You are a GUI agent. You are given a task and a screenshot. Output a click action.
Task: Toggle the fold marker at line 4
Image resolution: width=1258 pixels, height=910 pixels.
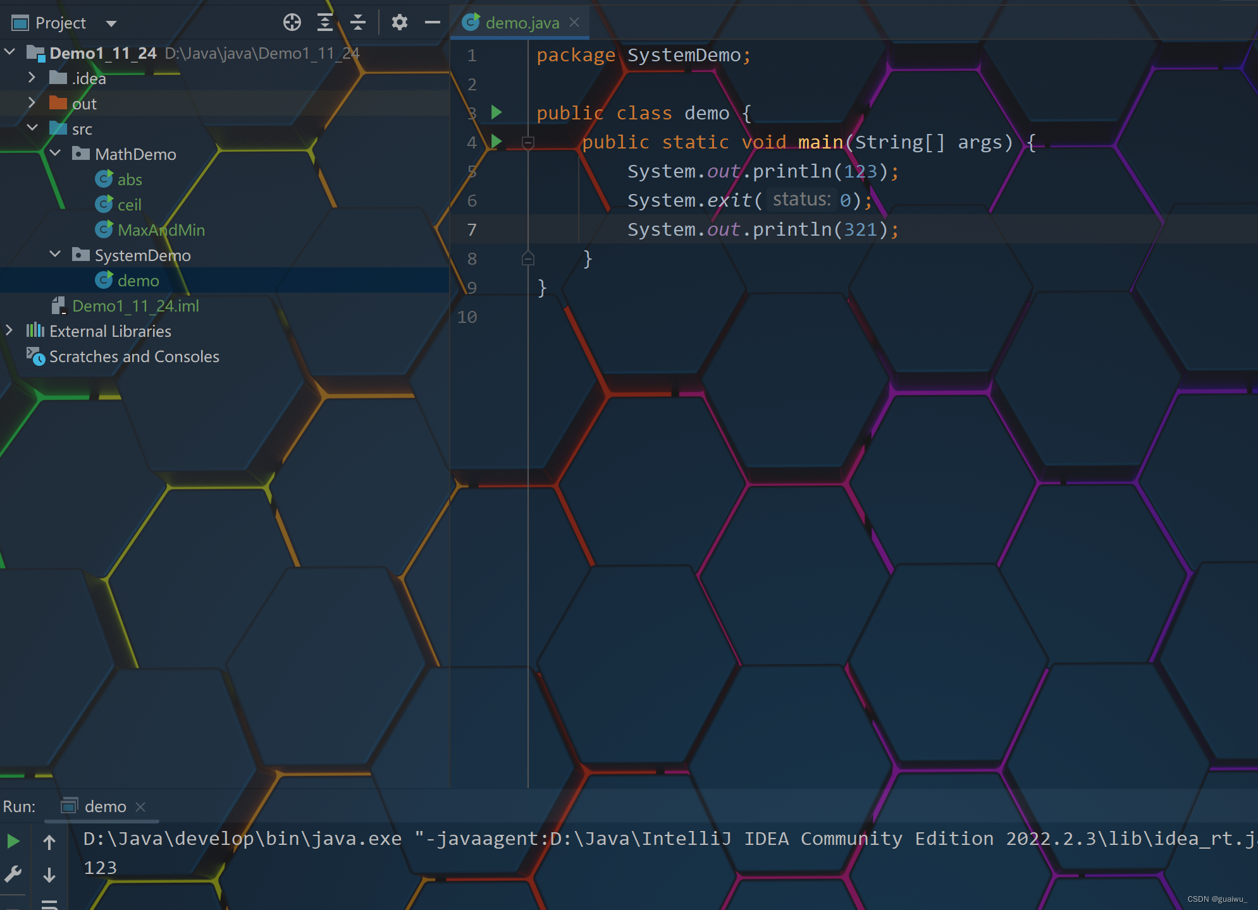pyautogui.click(x=528, y=143)
